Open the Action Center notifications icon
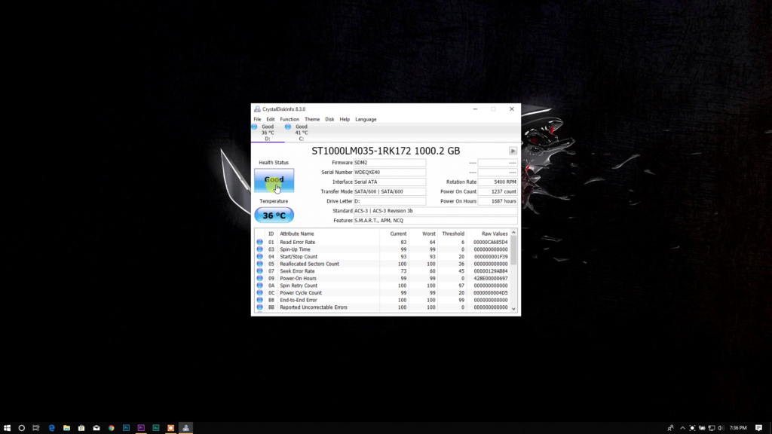This screenshot has height=434, width=772. (x=758, y=428)
